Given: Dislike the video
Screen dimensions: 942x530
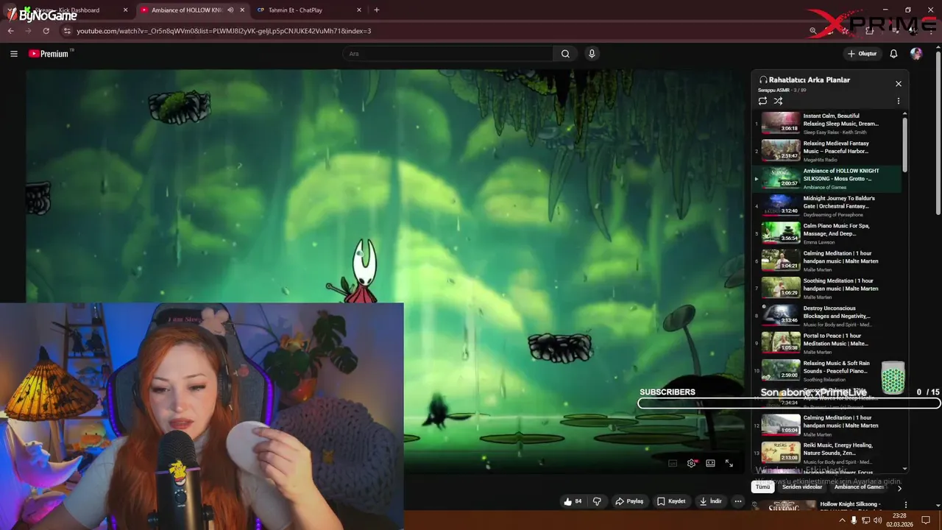Looking at the screenshot, I should pos(597,501).
